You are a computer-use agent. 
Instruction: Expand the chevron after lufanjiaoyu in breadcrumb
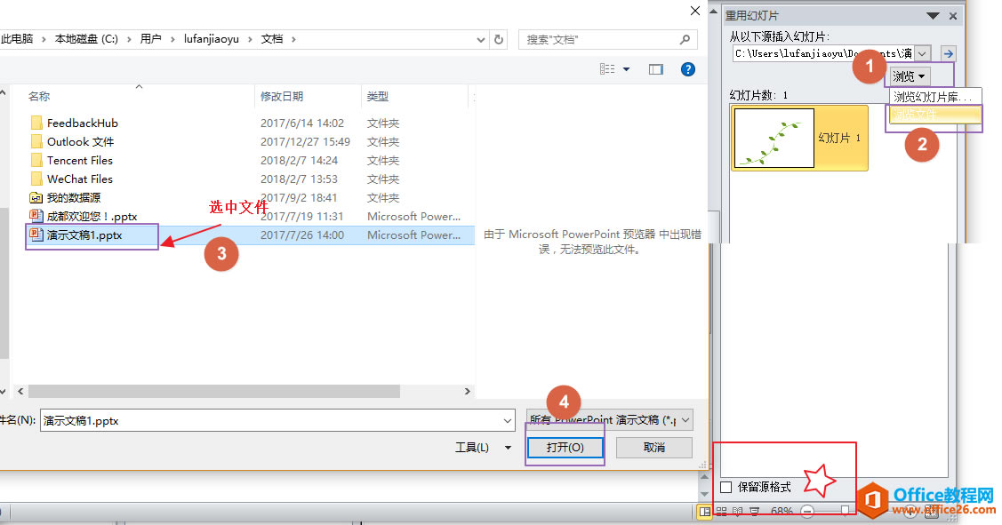click(x=249, y=40)
